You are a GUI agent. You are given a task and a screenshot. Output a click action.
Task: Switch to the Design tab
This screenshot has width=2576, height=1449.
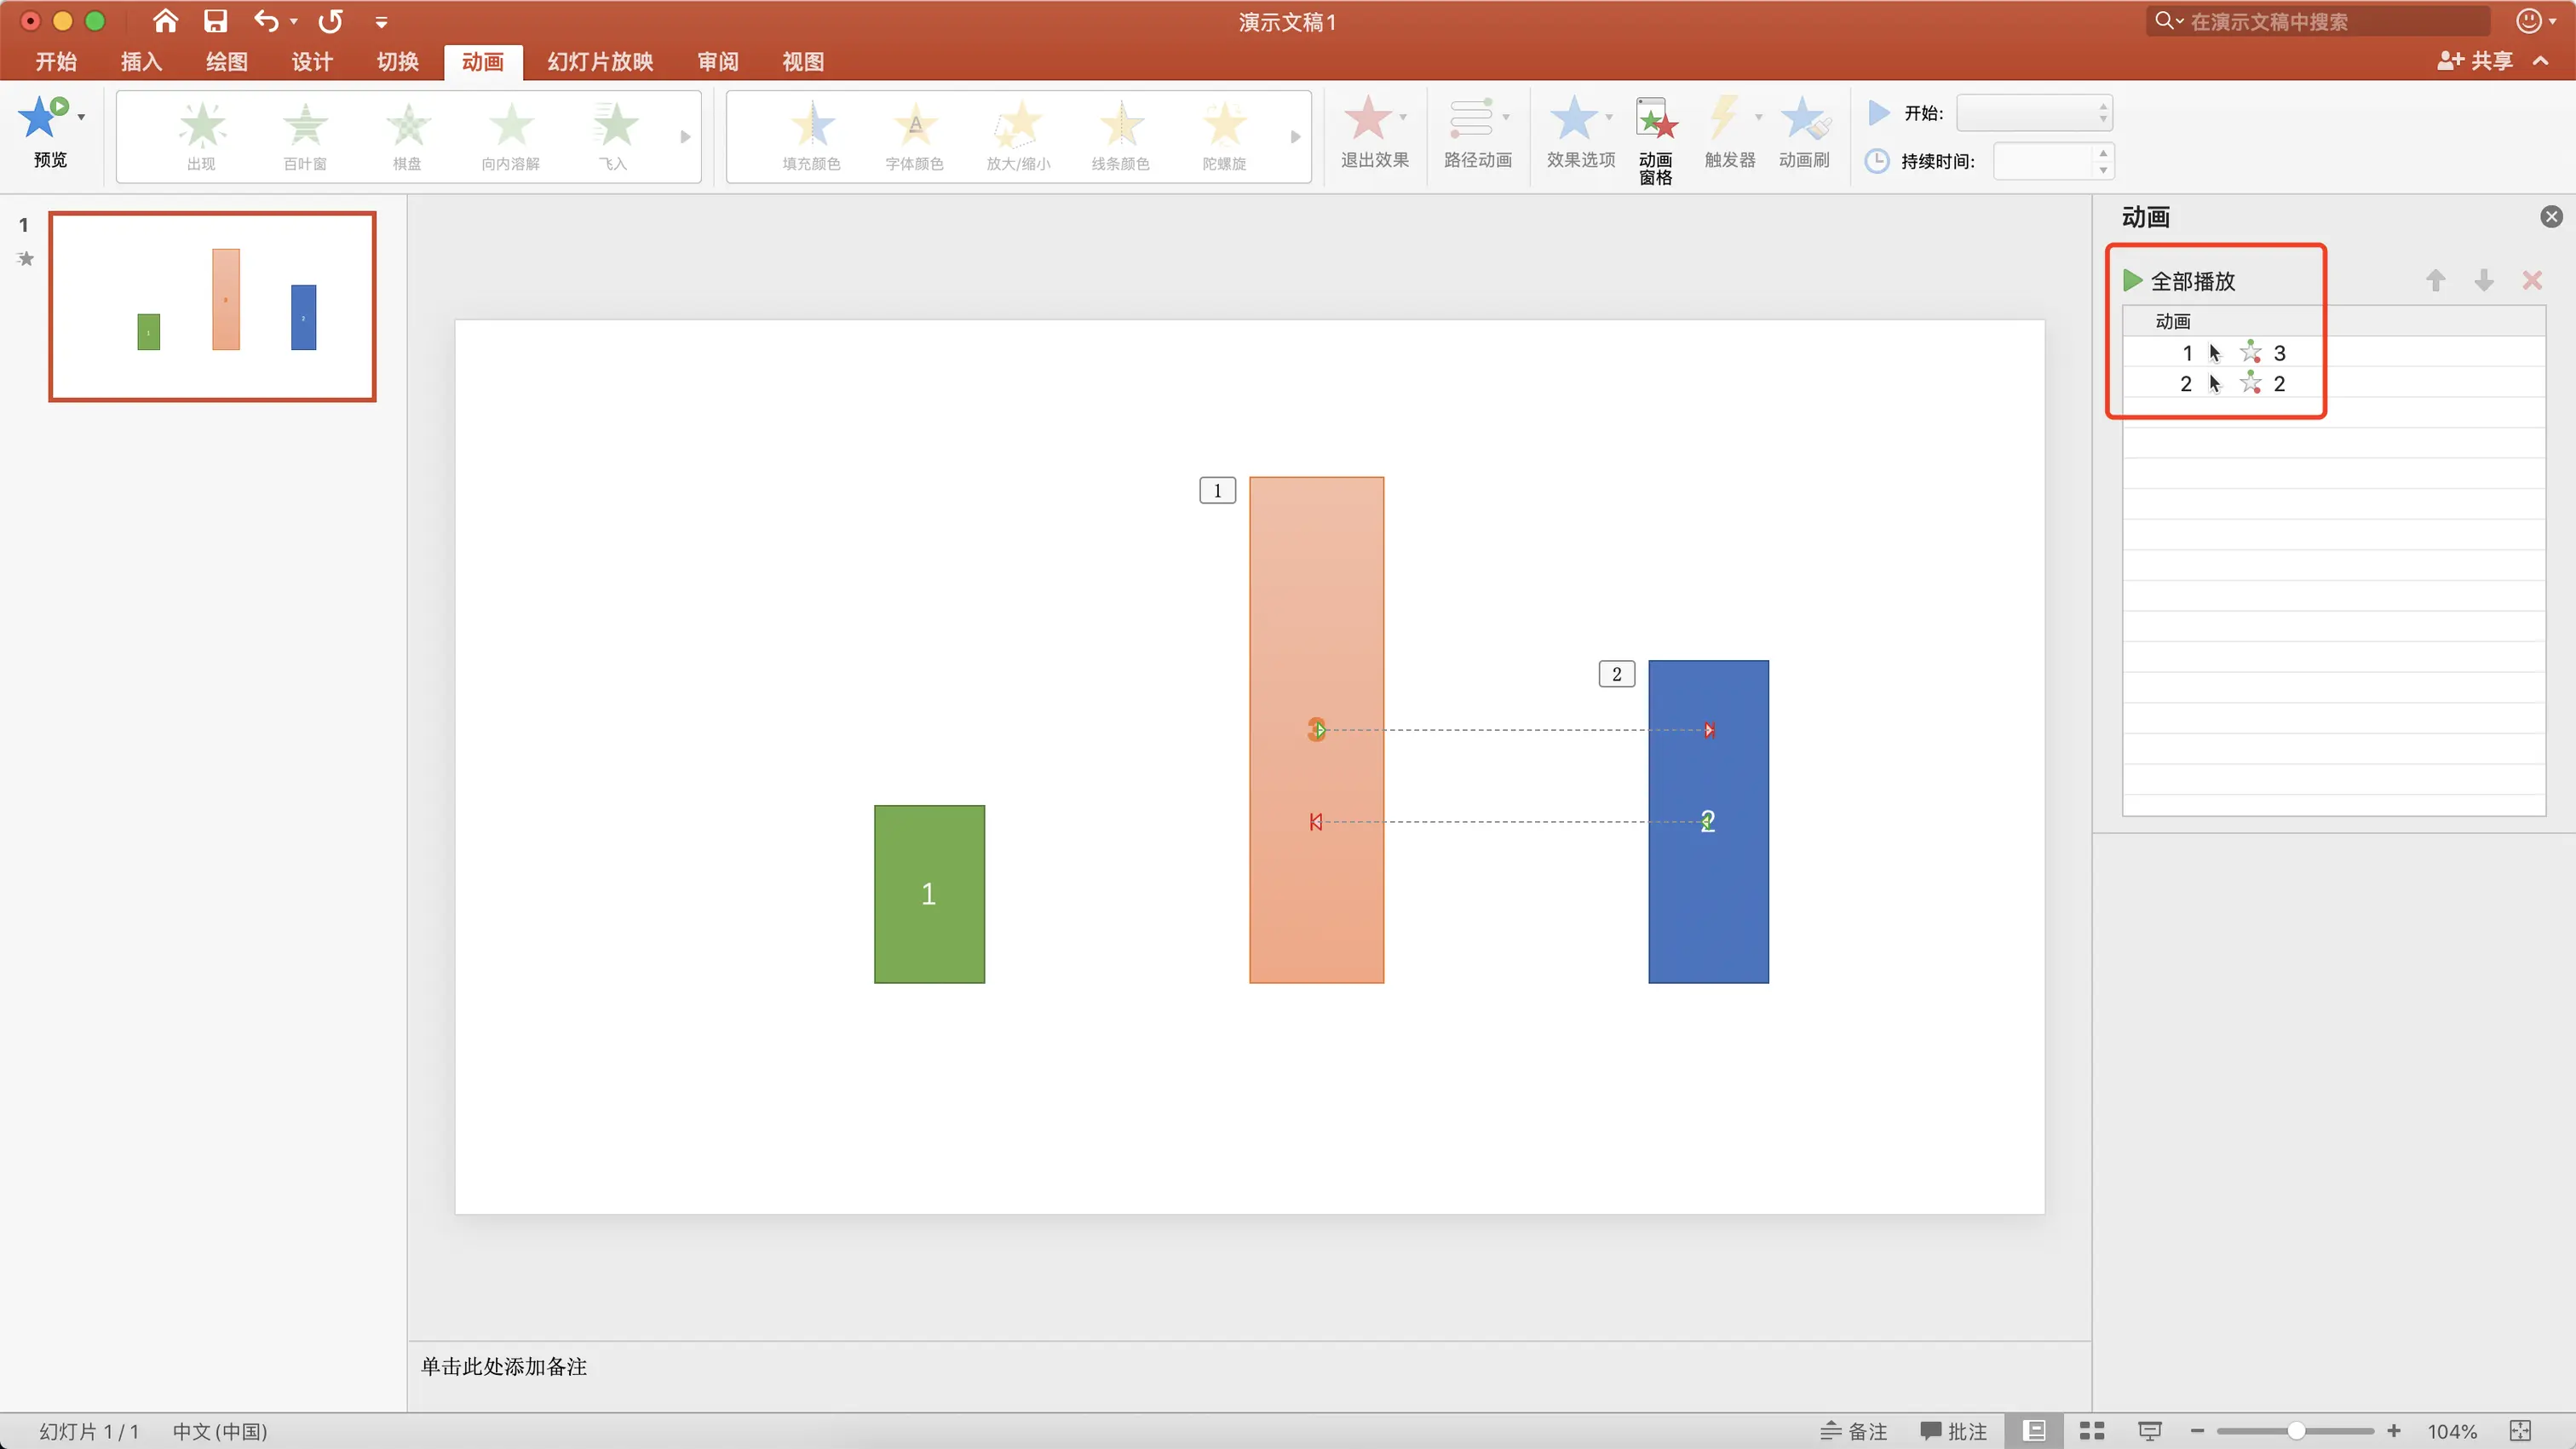click(312, 62)
